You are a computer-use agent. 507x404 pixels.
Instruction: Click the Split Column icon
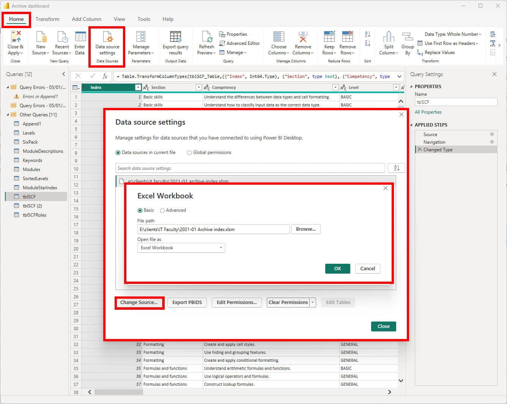point(389,37)
